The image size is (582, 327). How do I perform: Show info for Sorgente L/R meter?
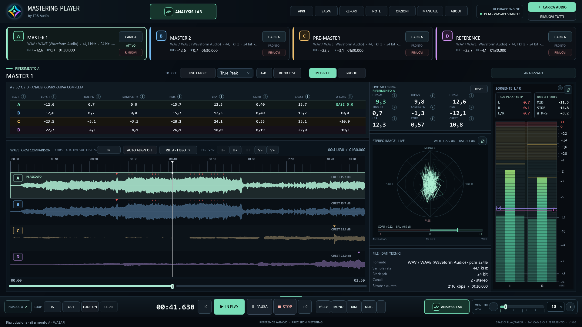click(560, 88)
